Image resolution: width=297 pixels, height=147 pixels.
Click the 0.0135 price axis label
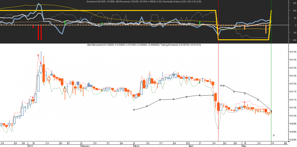293,59
